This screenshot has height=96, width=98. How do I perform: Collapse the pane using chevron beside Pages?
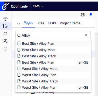(19, 24)
